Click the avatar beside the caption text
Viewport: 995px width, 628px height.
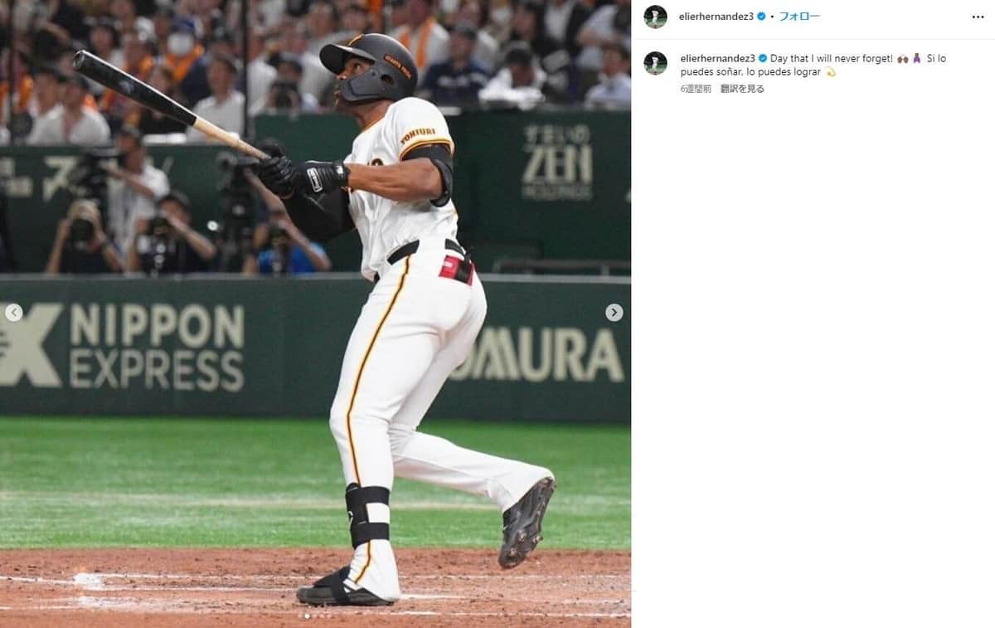point(655,63)
